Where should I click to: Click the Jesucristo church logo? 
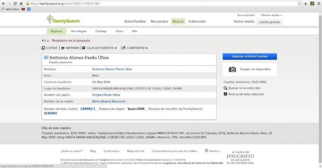[240, 158]
